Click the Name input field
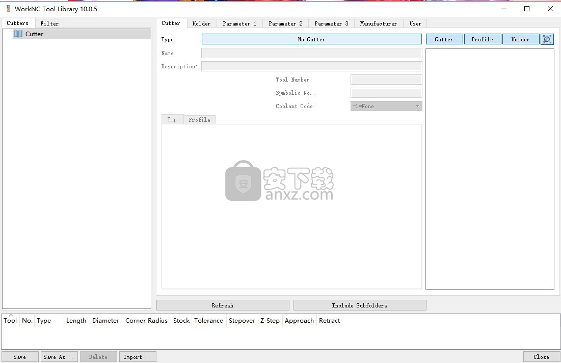This screenshot has width=561, height=363. [x=312, y=53]
